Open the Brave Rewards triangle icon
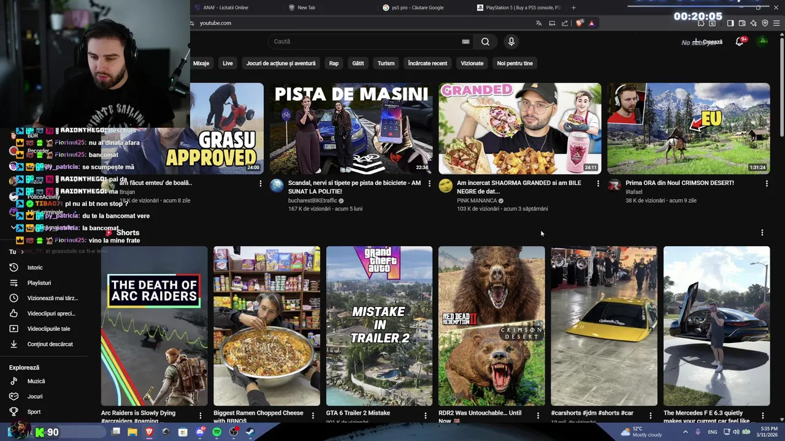 [x=591, y=23]
